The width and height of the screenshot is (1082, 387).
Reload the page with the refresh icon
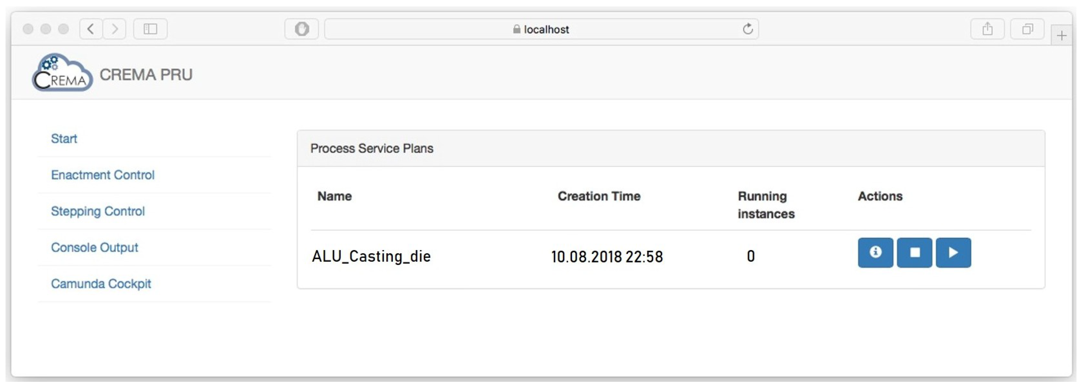747,29
